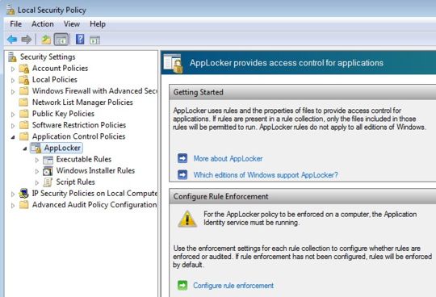This screenshot has height=297, width=436.
Task: Open Help via the blue question mark icon
Action: [80, 40]
